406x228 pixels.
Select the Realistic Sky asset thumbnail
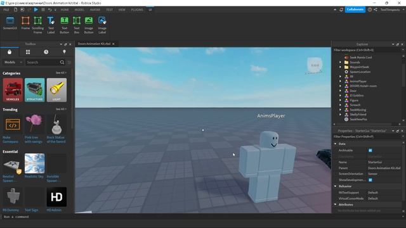pos(35,163)
